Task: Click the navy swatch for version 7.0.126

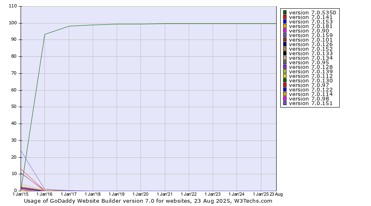Action: [285, 44]
